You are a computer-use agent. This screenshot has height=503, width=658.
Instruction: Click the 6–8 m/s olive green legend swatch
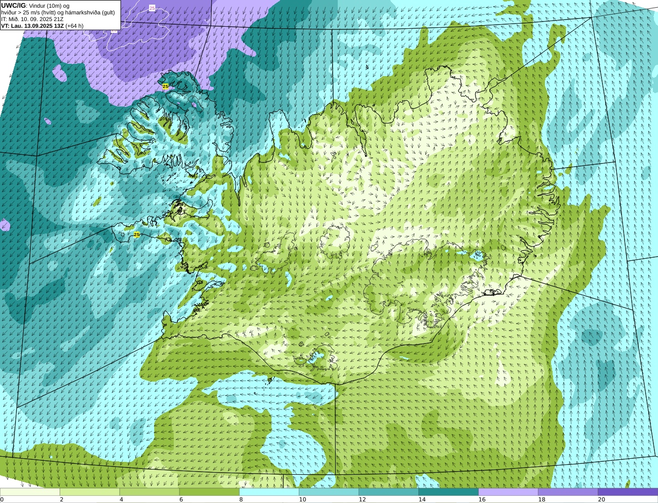click(x=209, y=492)
